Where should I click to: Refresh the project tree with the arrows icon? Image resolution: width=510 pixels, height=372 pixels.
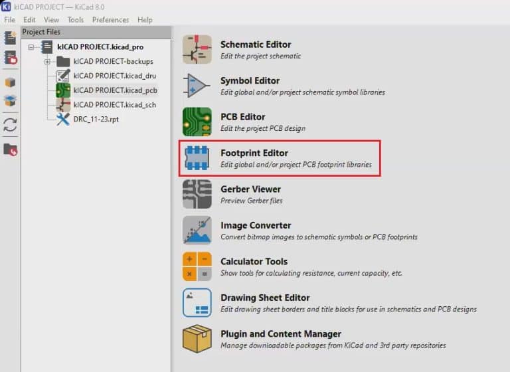coord(10,125)
